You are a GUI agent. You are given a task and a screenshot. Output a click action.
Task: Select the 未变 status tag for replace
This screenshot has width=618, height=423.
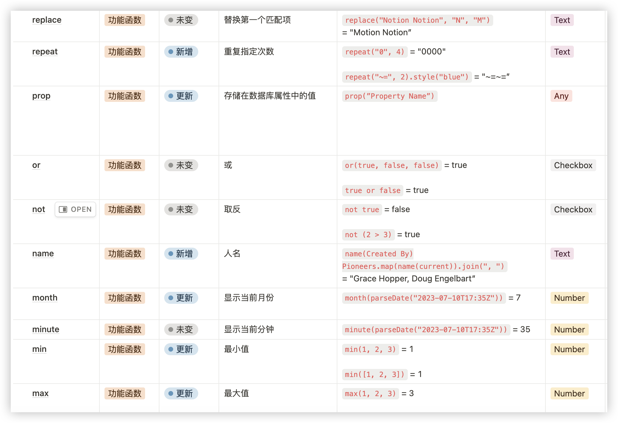181,20
